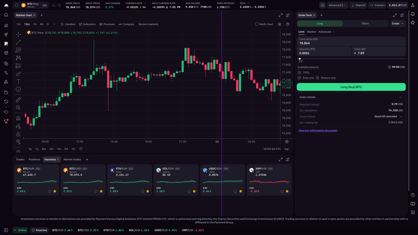Tick the Post only checkbox
Image resolution: width=418 pixels, height=235 pixels.
click(299, 78)
